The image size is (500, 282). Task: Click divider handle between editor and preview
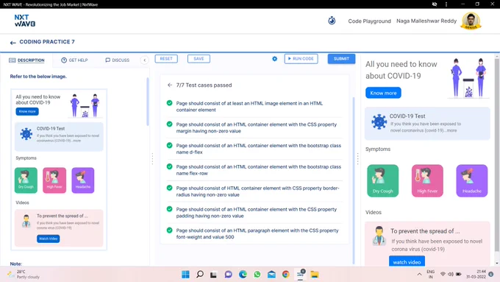pyautogui.click(x=358, y=159)
